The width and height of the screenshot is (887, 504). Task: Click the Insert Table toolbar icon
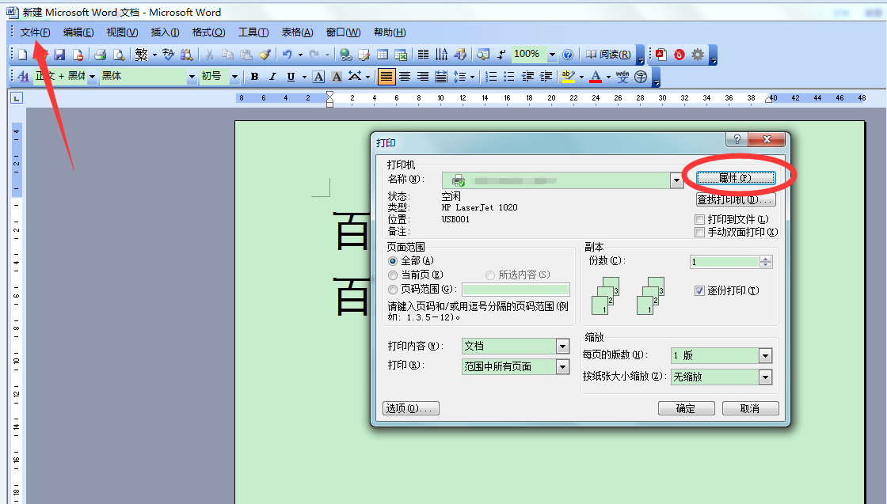click(x=383, y=55)
